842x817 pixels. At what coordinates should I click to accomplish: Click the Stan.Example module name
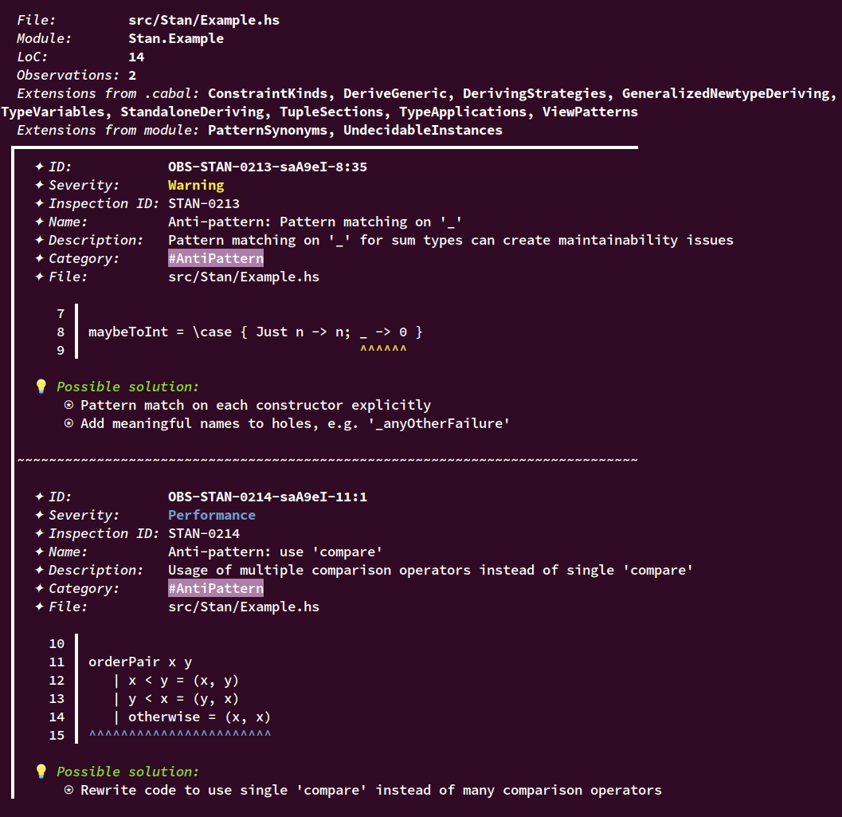(x=176, y=39)
